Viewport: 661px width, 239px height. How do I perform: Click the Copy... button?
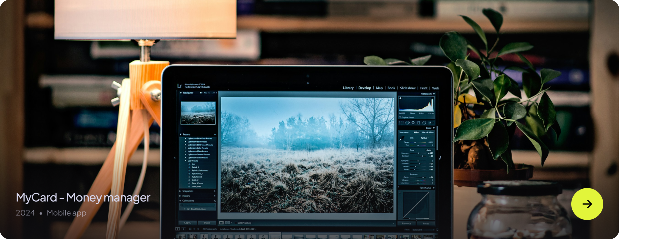tap(187, 223)
